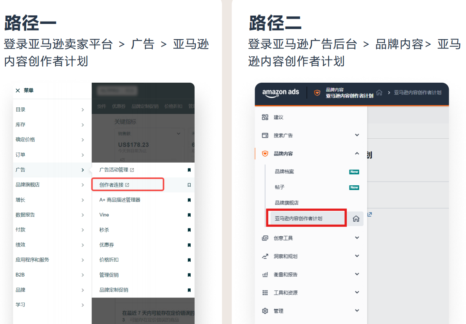
Task: Click the 洞察和规划 trend arrow icon
Action: pyautogui.click(x=265, y=256)
